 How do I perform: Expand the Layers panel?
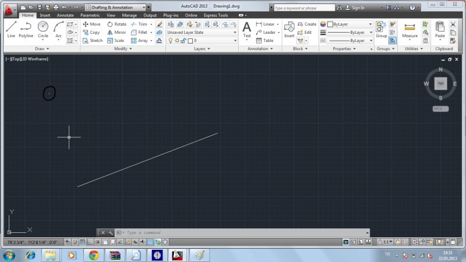tap(202, 49)
